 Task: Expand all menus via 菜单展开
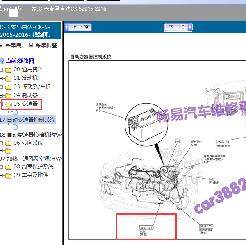coord(16,45)
